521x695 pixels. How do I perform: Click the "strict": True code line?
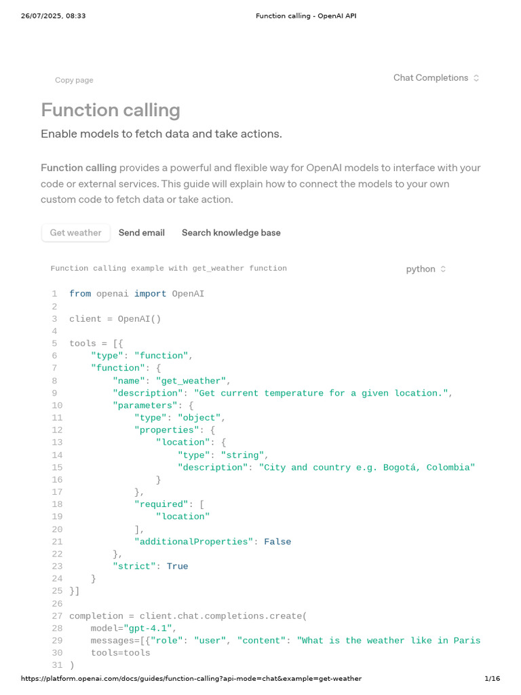tap(150, 566)
